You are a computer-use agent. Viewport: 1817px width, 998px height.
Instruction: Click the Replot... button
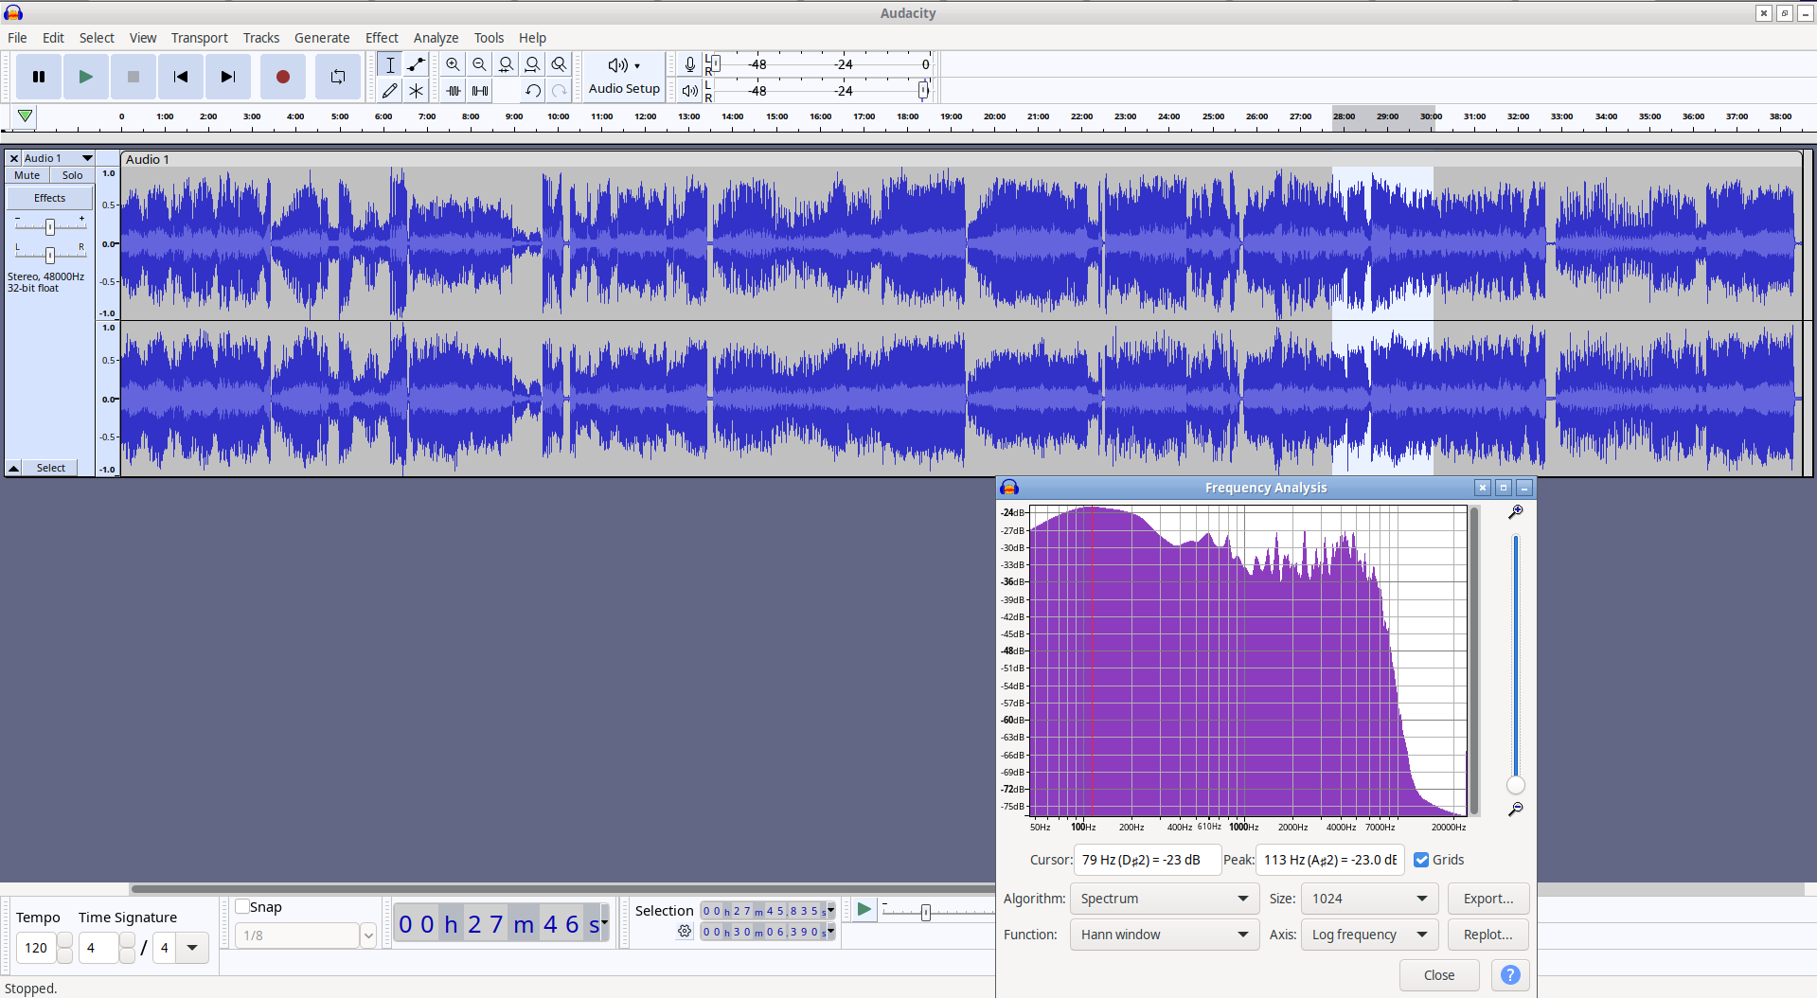click(x=1488, y=935)
